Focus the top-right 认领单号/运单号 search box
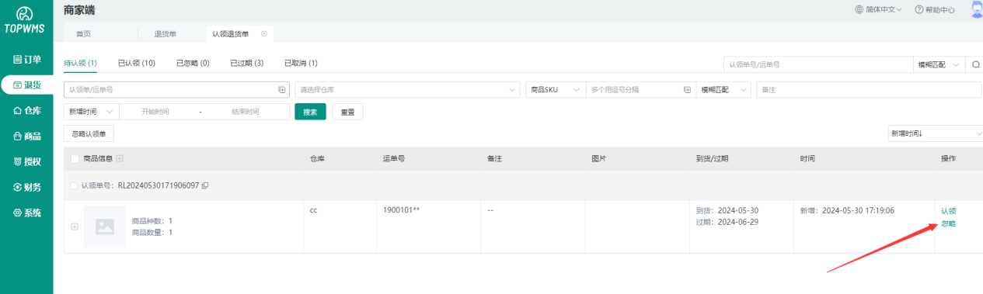Viewport: 983px width, 294px height. [817, 64]
